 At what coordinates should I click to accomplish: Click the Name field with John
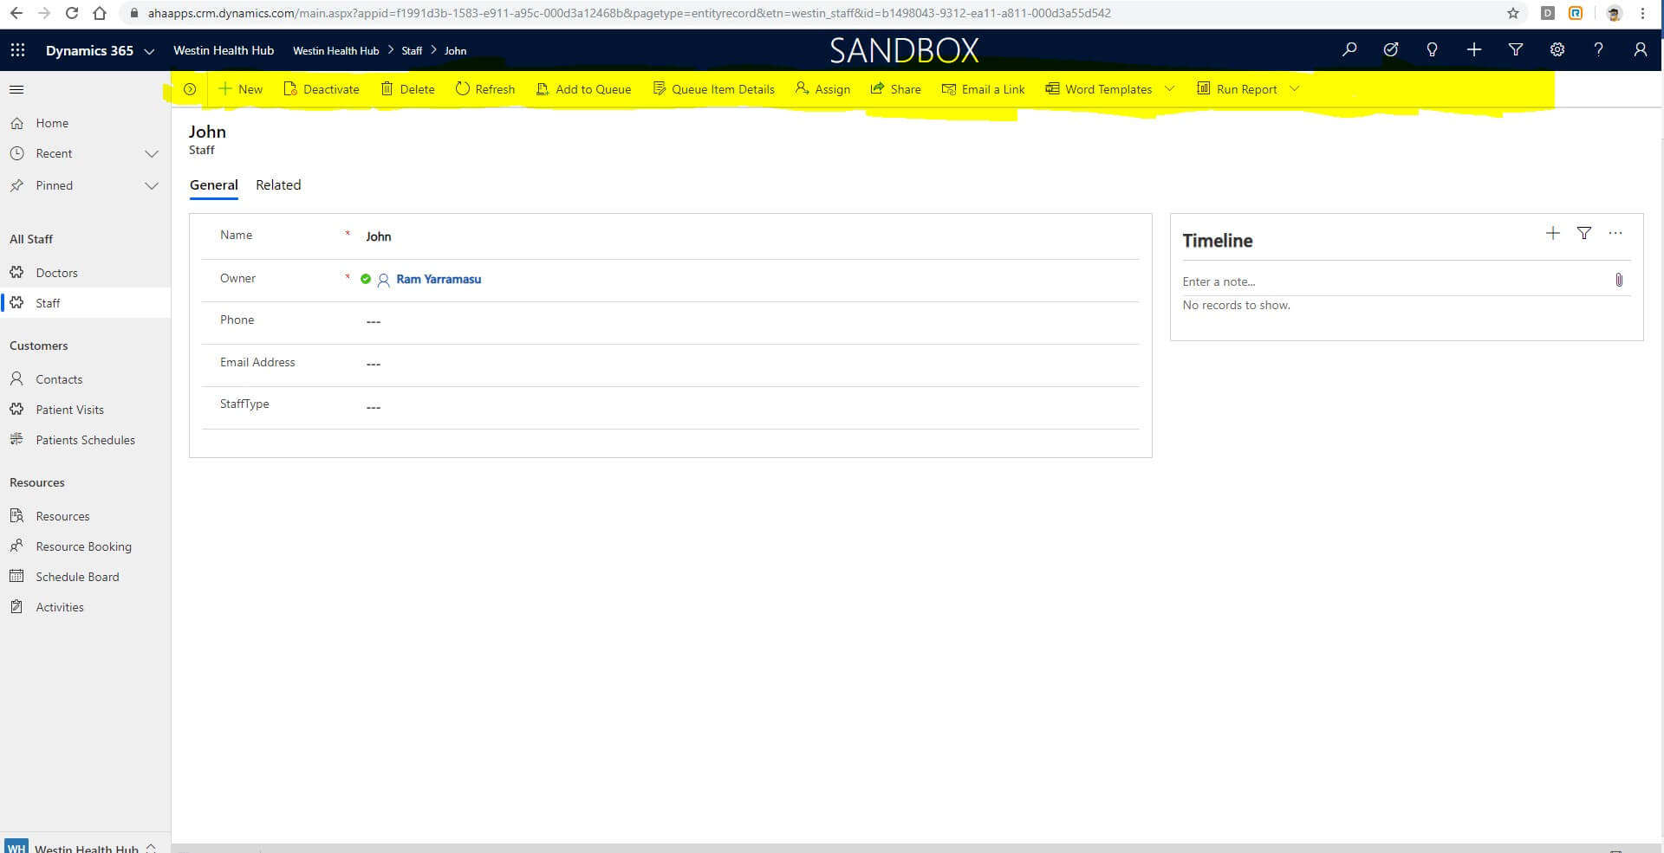click(751, 236)
